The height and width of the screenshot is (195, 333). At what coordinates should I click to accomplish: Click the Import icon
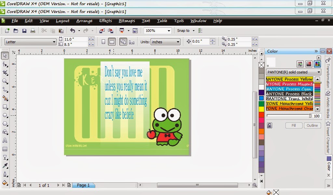coord(102,31)
